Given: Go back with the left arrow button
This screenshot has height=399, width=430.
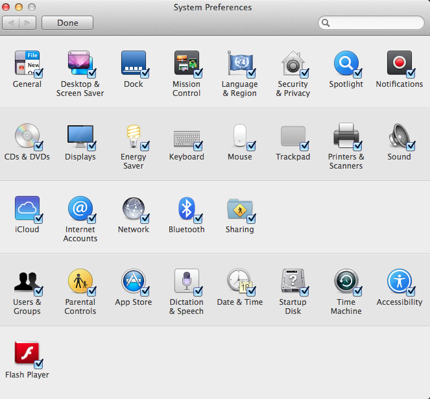Looking at the screenshot, I should point(10,23).
